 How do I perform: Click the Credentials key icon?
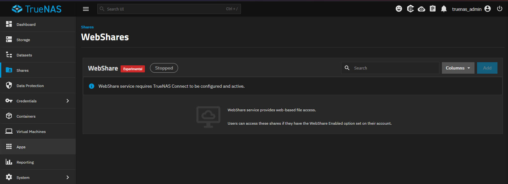coord(9,101)
